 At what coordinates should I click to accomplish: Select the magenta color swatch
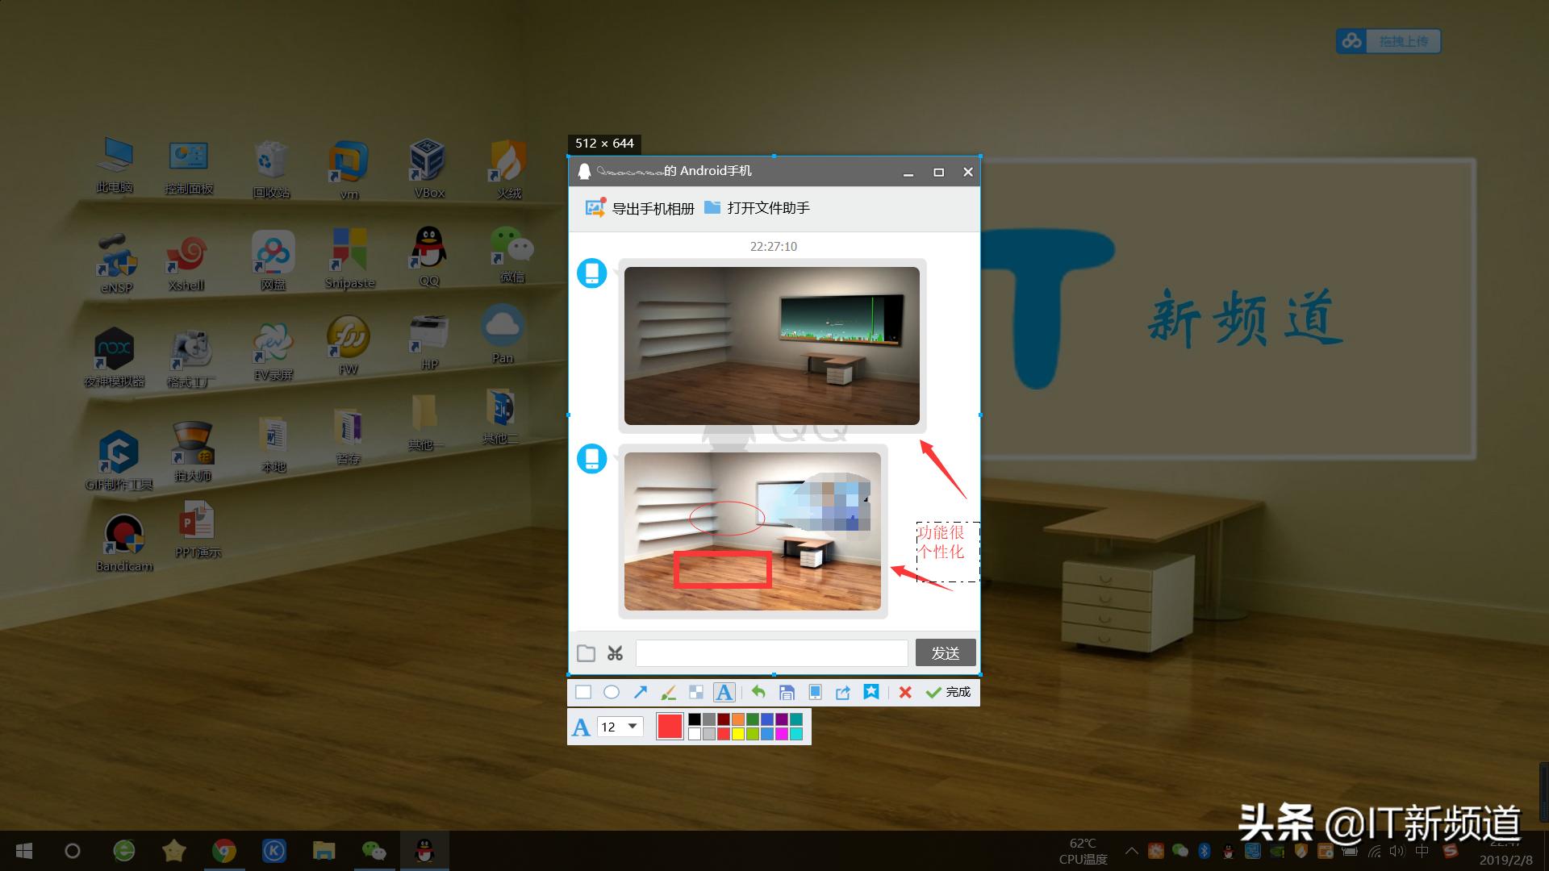click(781, 734)
